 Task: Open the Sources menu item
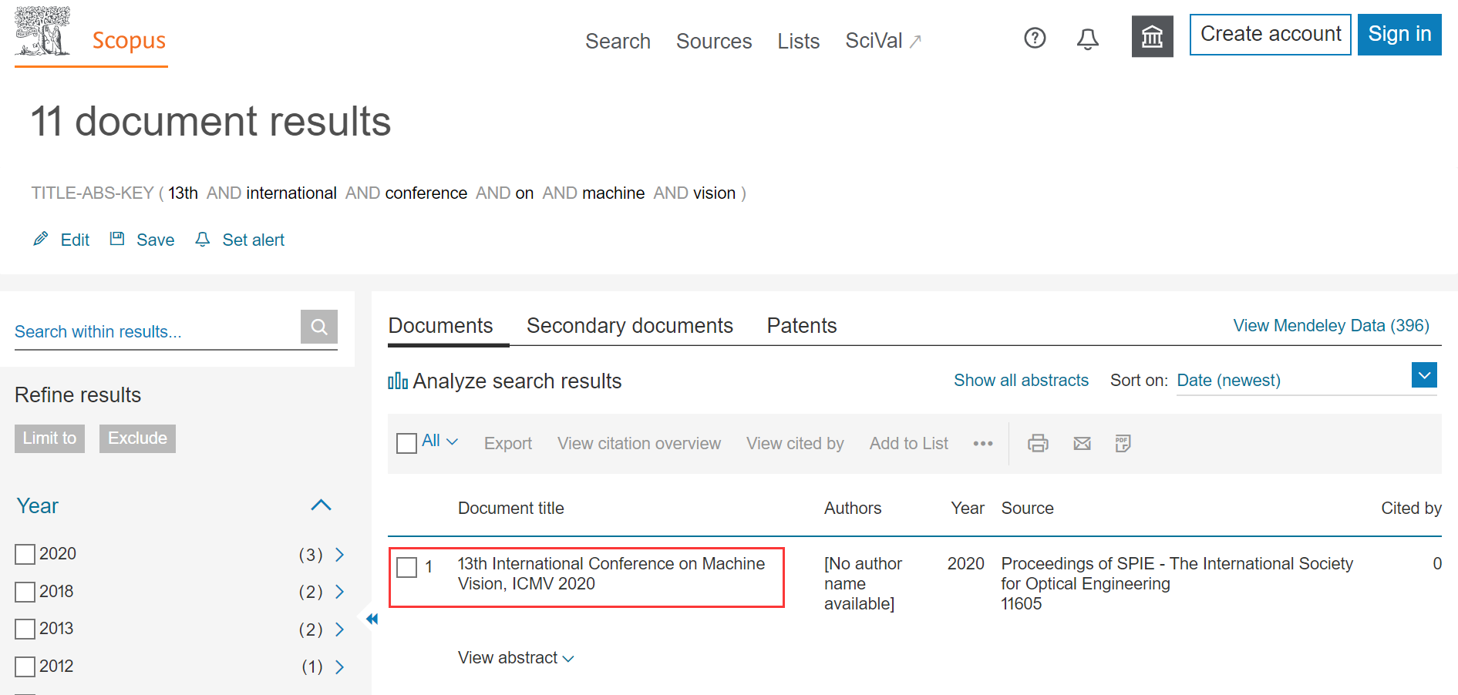pos(713,42)
